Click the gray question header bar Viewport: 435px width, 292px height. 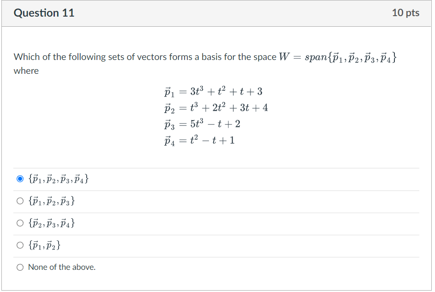[x=217, y=13]
